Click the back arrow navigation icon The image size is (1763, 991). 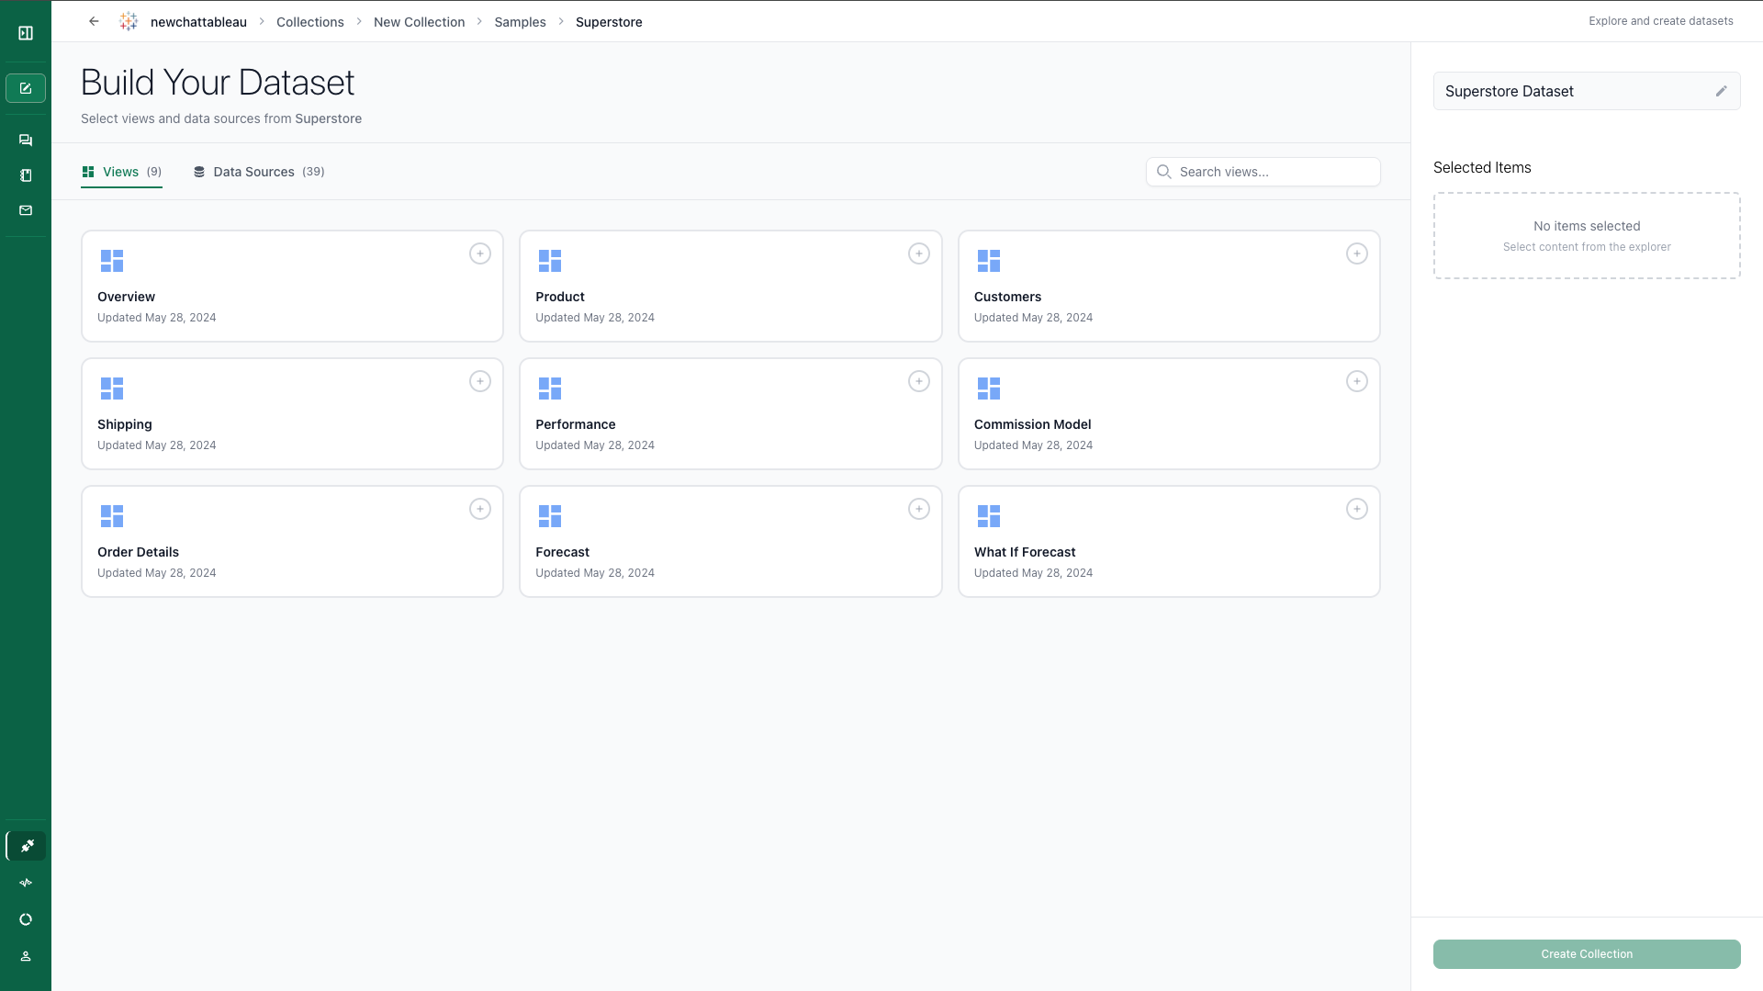coord(93,20)
